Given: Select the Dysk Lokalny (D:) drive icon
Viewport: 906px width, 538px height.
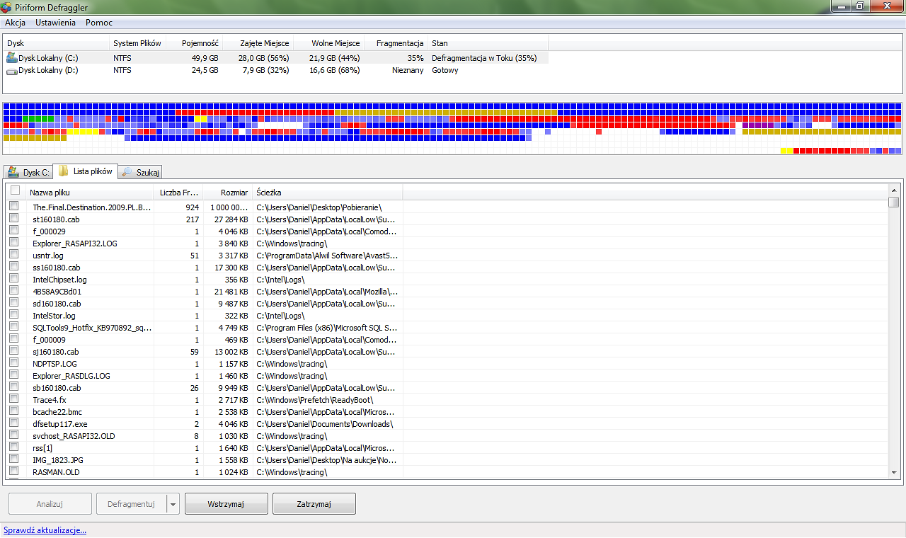Looking at the screenshot, I should pos(12,70).
